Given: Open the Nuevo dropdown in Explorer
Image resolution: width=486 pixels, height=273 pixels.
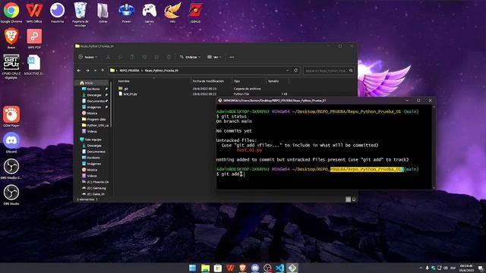Looking at the screenshot, I should click(x=88, y=57).
